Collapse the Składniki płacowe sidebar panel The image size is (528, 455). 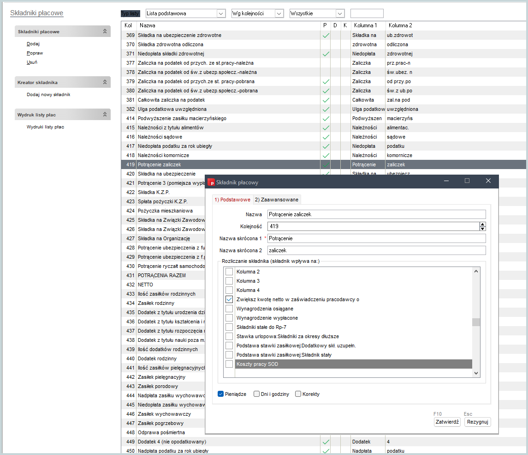[x=105, y=31]
